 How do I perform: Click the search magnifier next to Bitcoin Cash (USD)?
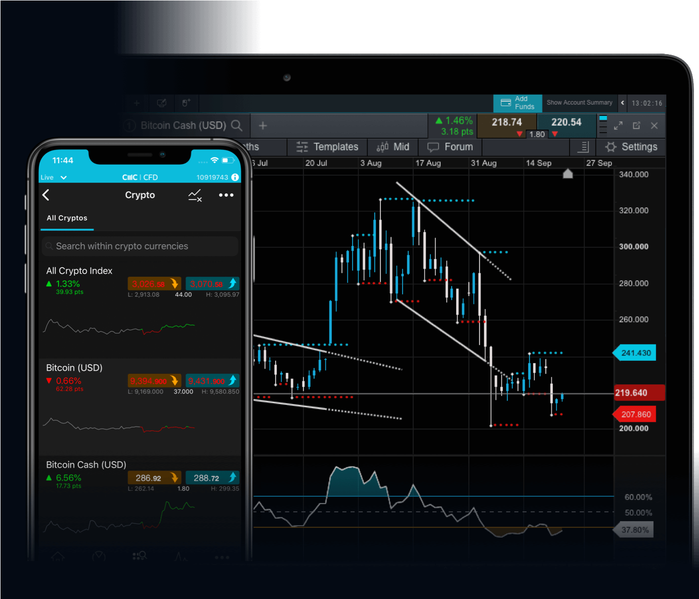click(x=237, y=125)
